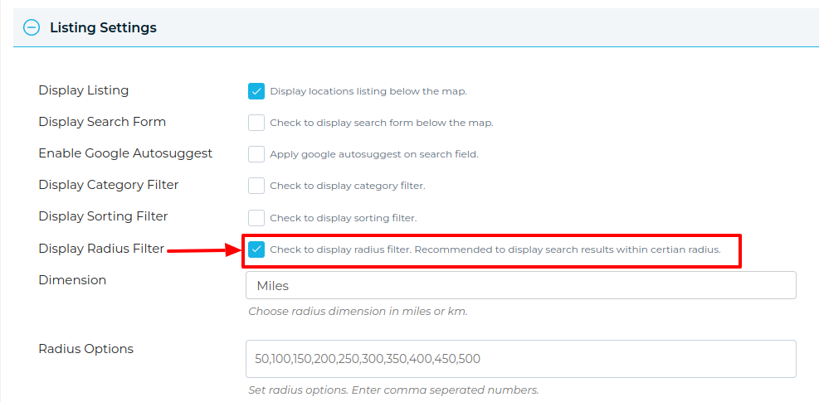Click the 'Radius Options' field label
The height and width of the screenshot is (402, 819).
85,349
